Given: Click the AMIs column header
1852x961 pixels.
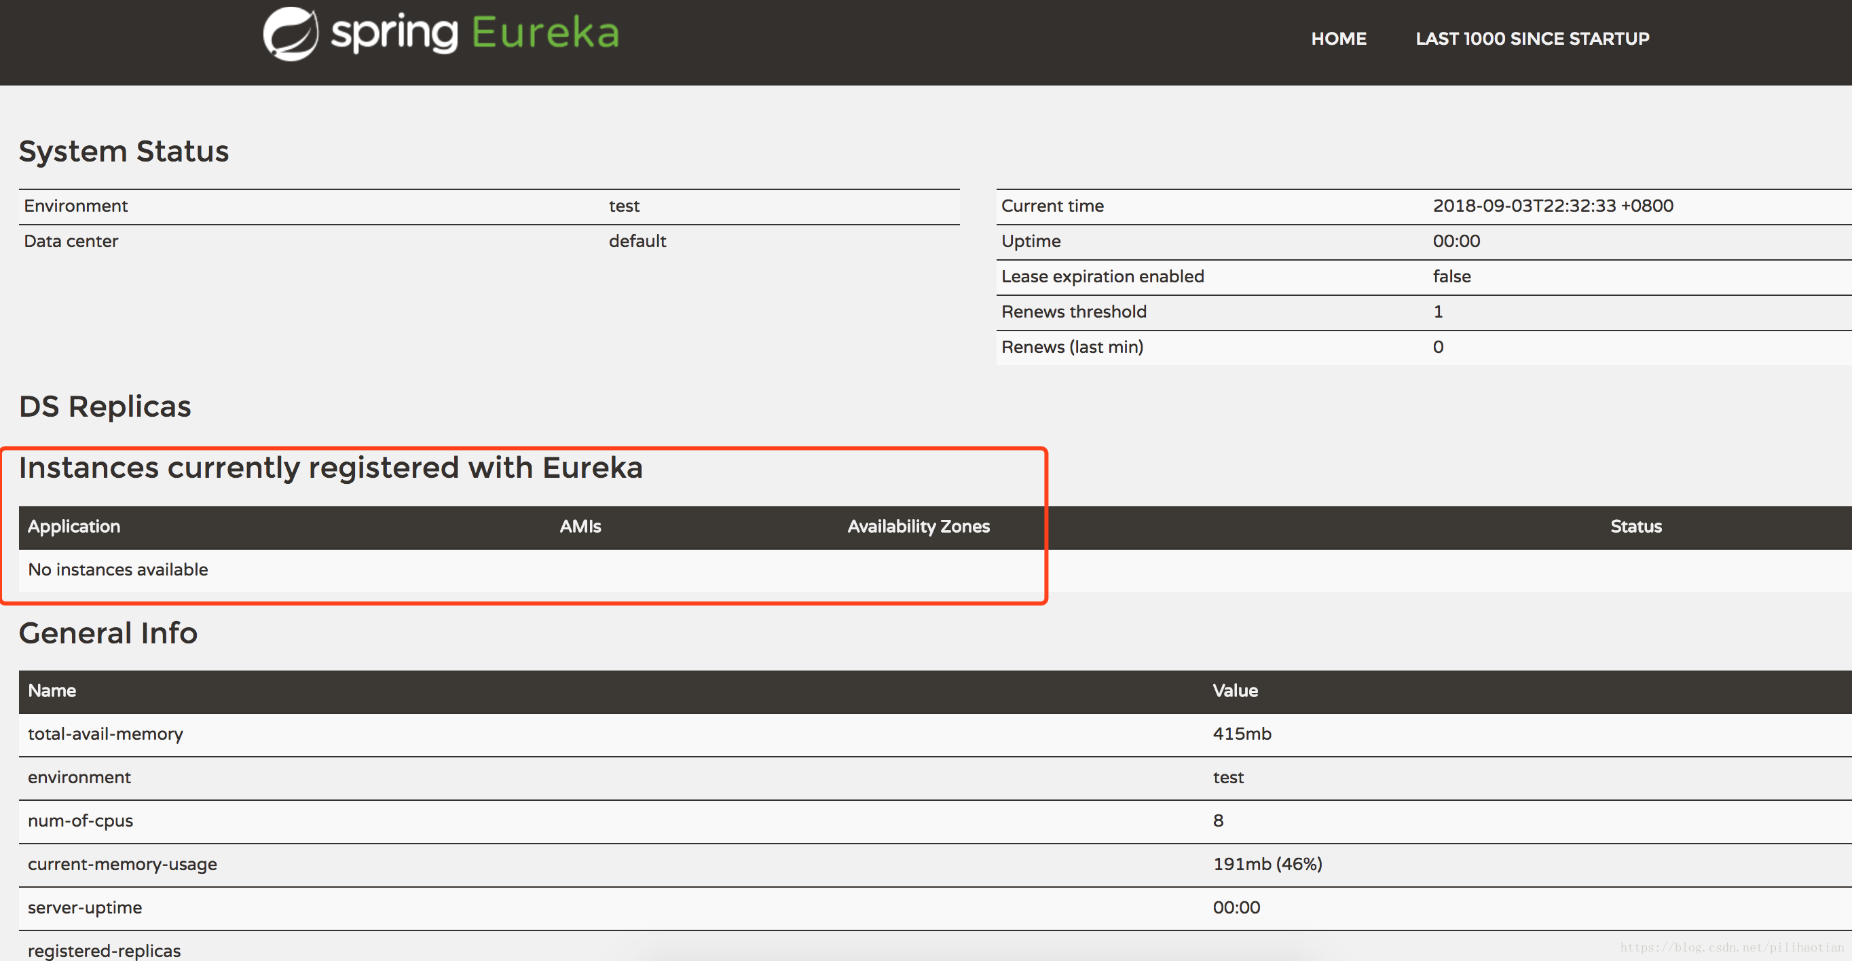Looking at the screenshot, I should (580, 527).
